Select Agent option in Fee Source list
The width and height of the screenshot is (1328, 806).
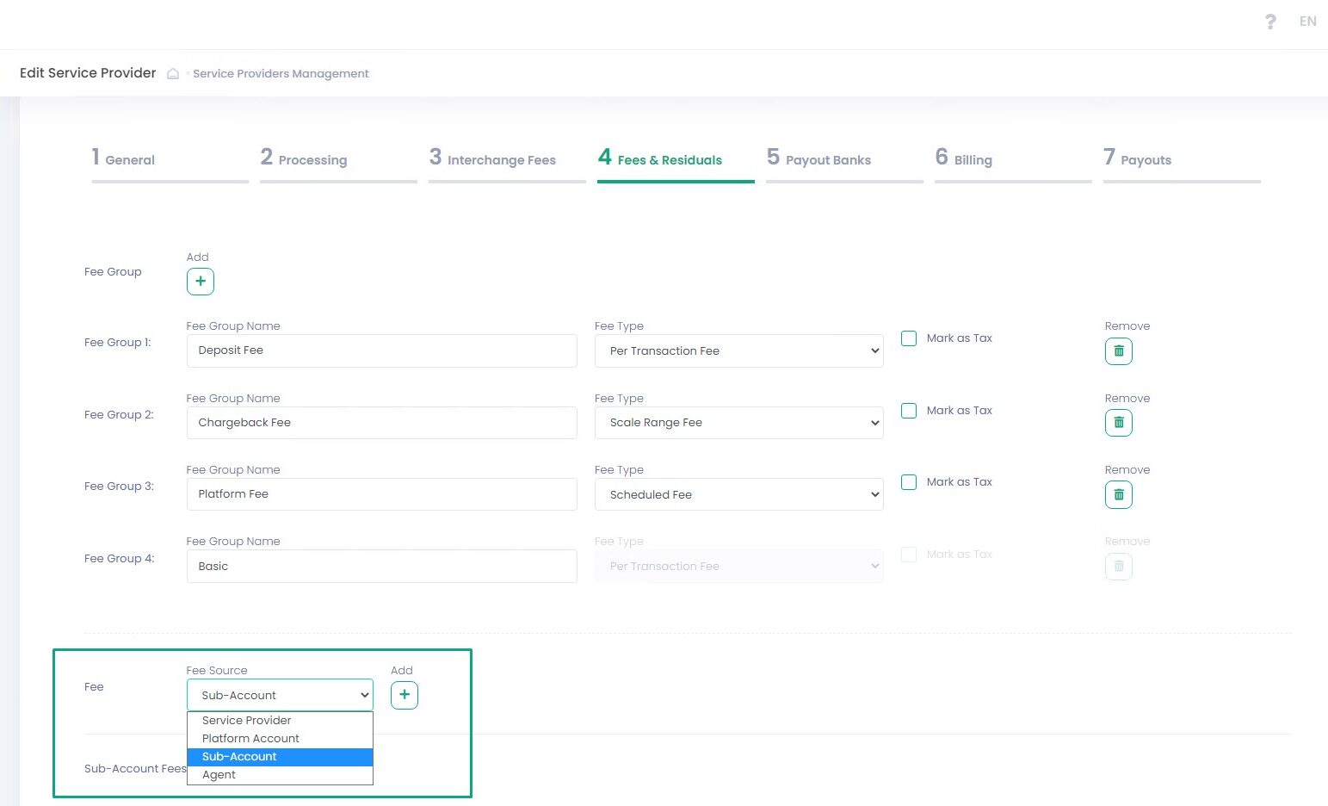(219, 775)
